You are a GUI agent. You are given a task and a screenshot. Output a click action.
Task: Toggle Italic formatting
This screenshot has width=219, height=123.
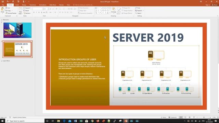[x=36, y=12]
